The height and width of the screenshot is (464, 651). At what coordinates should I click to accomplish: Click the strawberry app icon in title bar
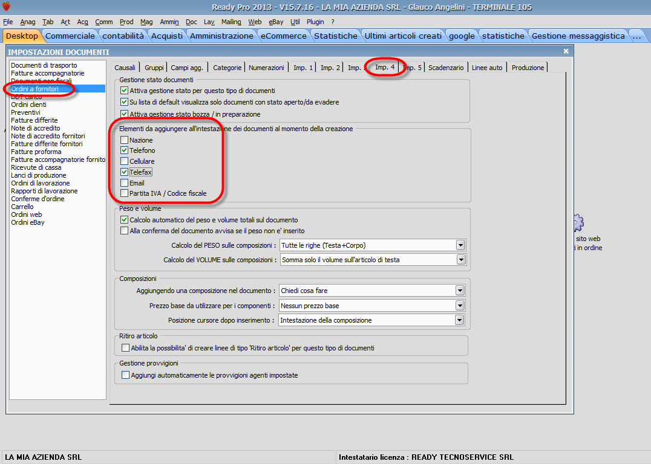(6, 6)
